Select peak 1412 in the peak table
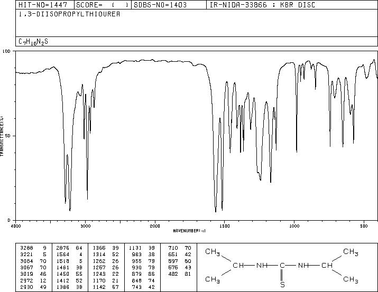This screenshot has height=292, width=378. tap(63, 281)
